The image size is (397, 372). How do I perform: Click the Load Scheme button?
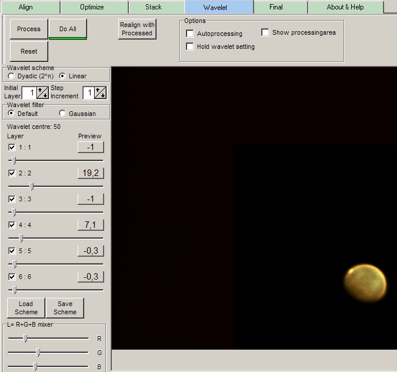26,308
